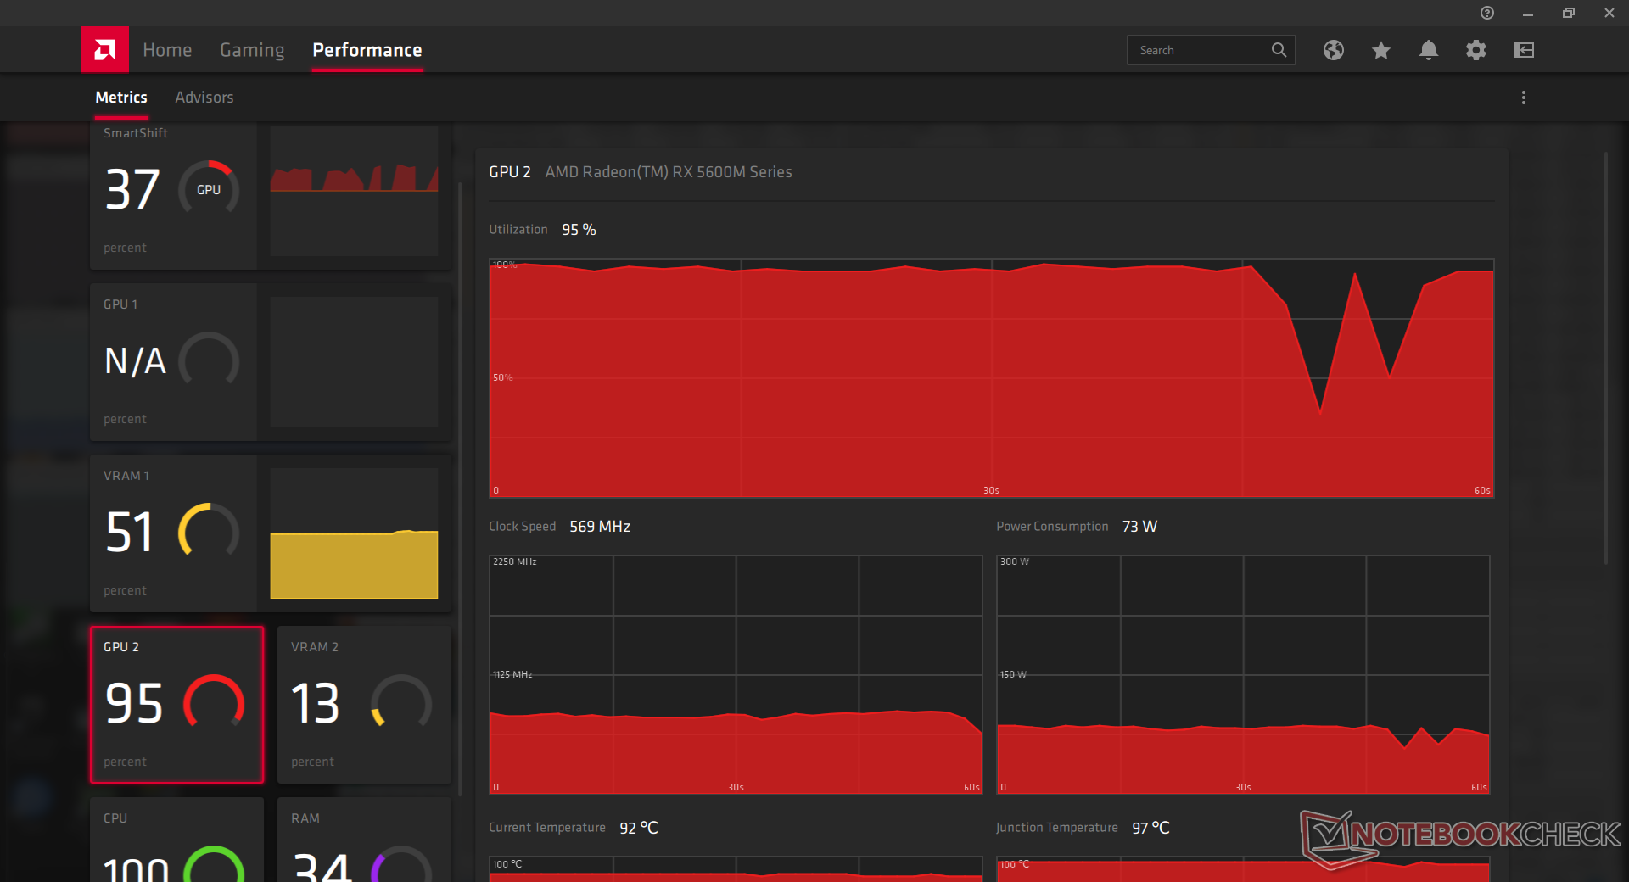Click the GPU 2 Utilization chart
Screen dimensions: 1629x882
(991, 377)
